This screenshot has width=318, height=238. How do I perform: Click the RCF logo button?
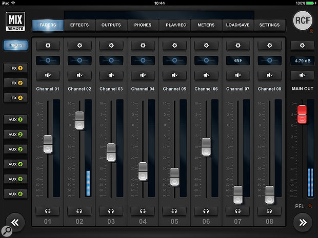pos(303,20)
